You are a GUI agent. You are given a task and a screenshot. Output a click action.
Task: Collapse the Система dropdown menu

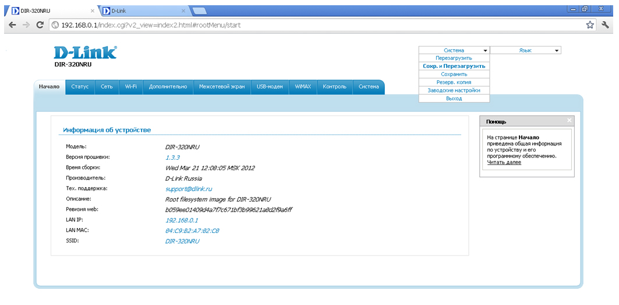tap(454, 51)
